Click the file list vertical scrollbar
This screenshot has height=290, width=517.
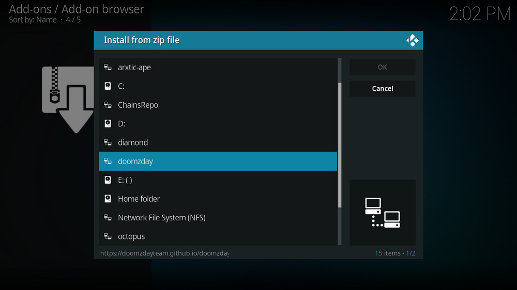pyautogui.click(x=340, y=144)
